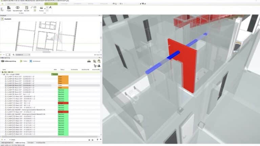Select the first CLASH row in the list
The height and width of the screenshot is (146, 260).
click(x=20, y=77)
